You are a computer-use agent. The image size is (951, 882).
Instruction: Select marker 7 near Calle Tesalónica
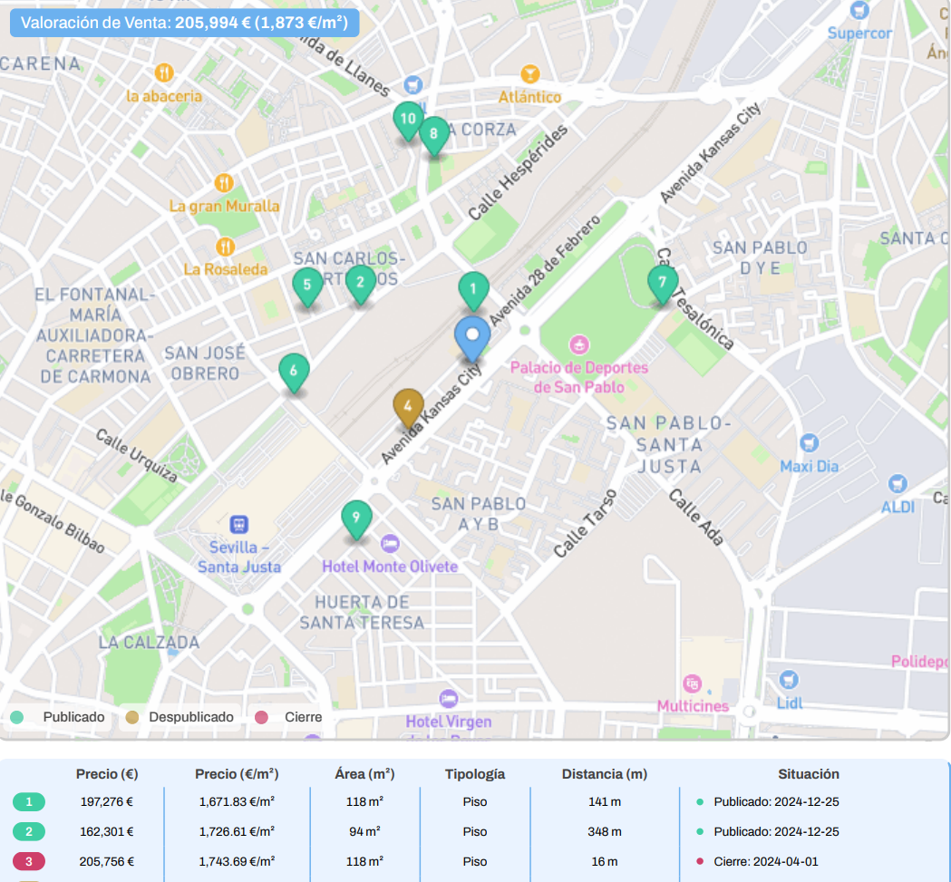(663, 283)
